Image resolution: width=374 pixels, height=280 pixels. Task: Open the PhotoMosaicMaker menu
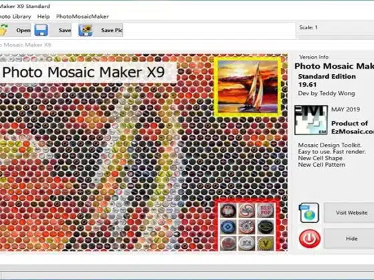point(82,17)
